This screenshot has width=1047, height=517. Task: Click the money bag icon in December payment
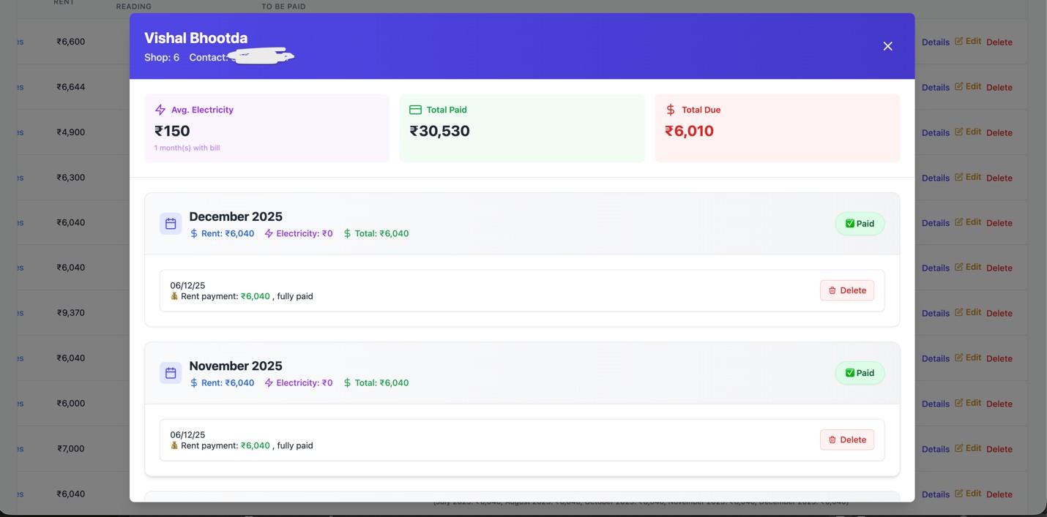coord(174,296)
